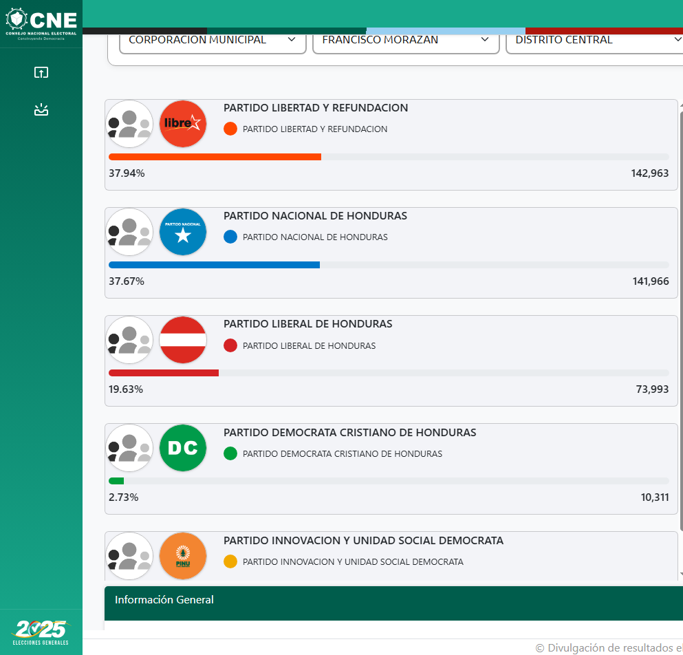Click the download tray icon in the sidebar
The height and width of the screenshot is (655, 683).
click(41, 109)
